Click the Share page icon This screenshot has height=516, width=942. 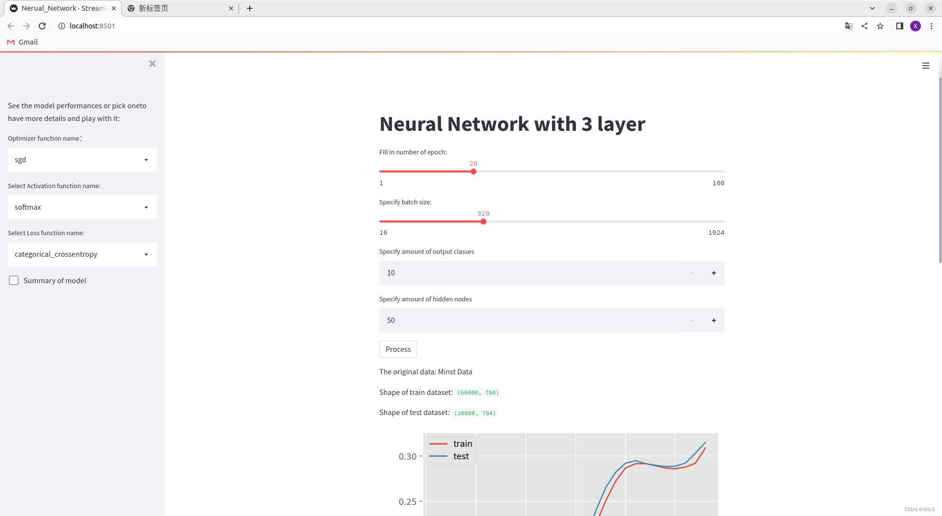[864, 26]
